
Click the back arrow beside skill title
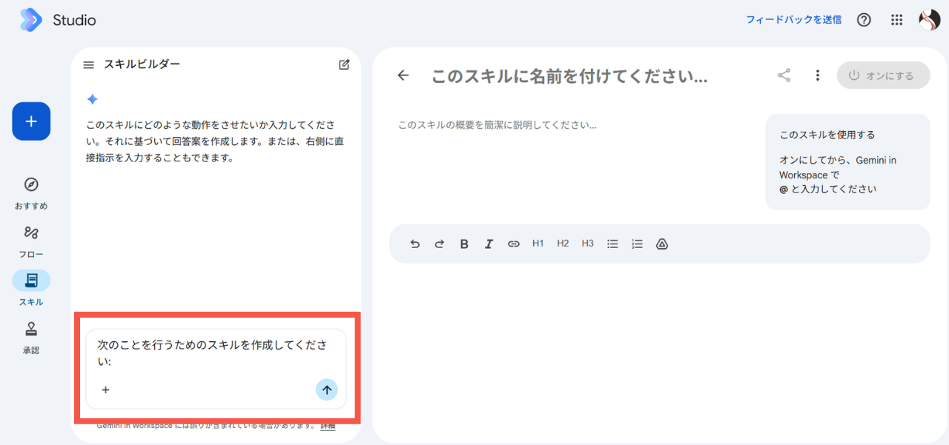point(403,75)
